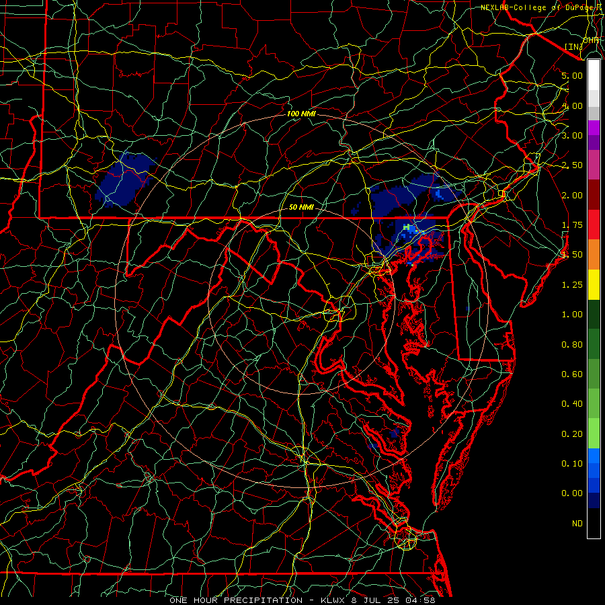This screenshot has width=605, height=605.
Task: Click the 0.10 legend value
Action: pos(572,464)
